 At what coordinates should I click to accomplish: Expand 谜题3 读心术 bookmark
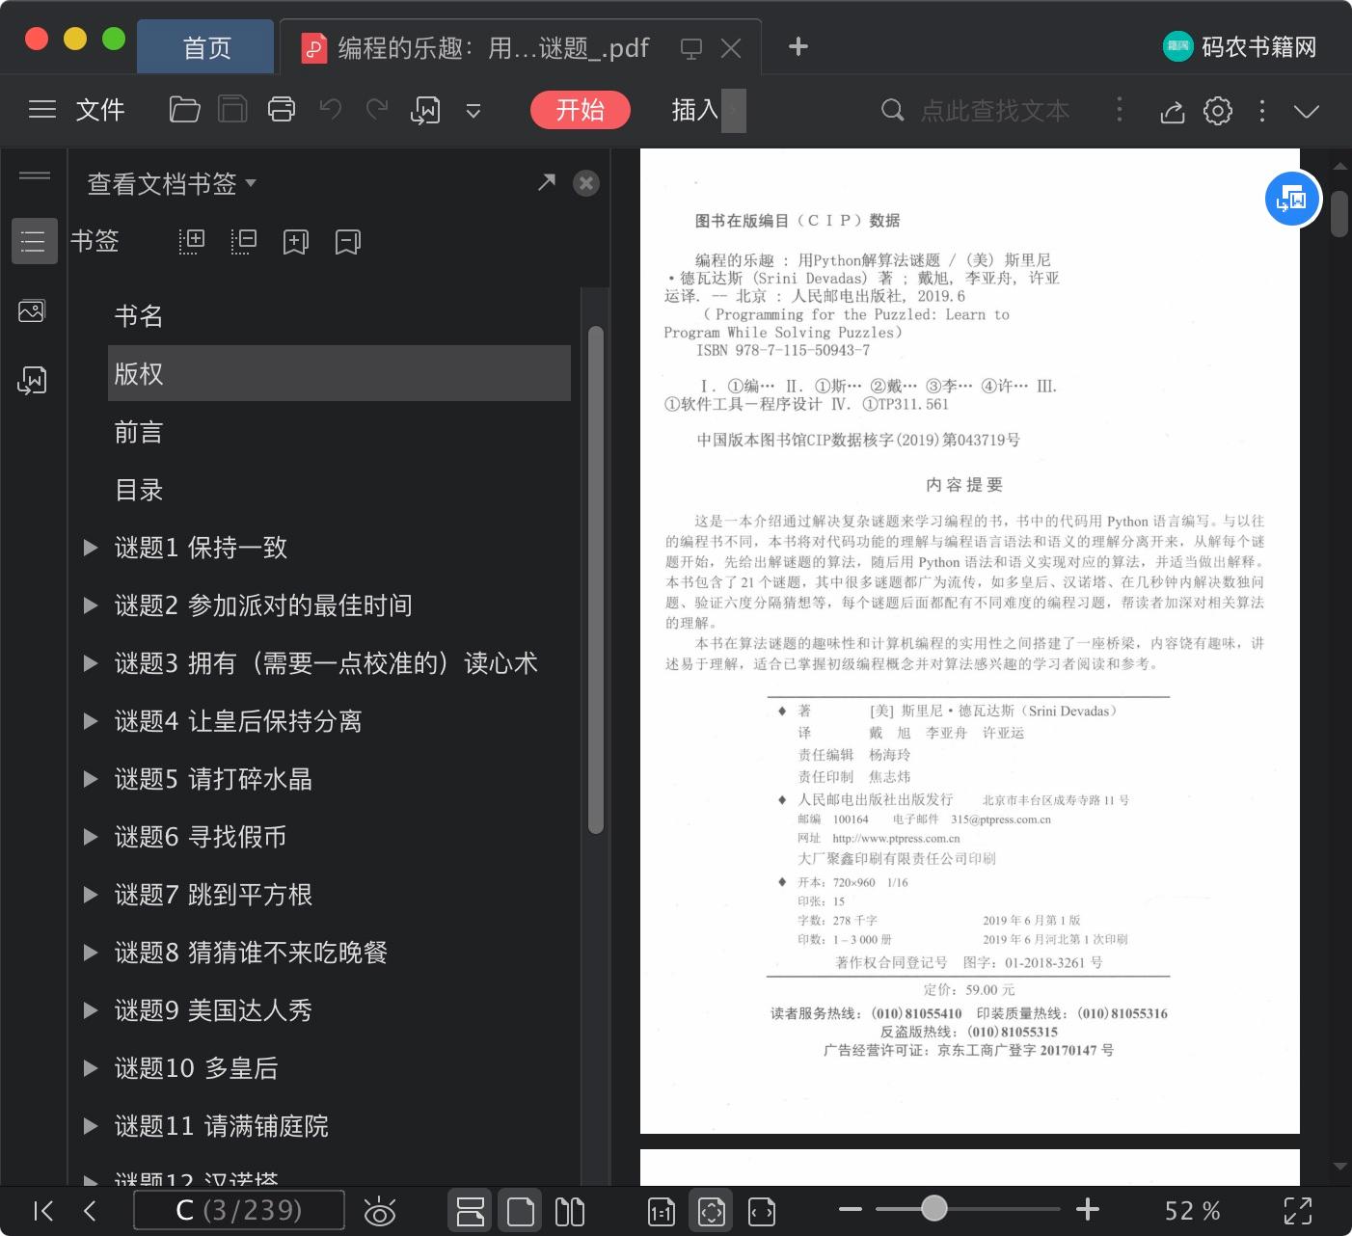(91, 663)
